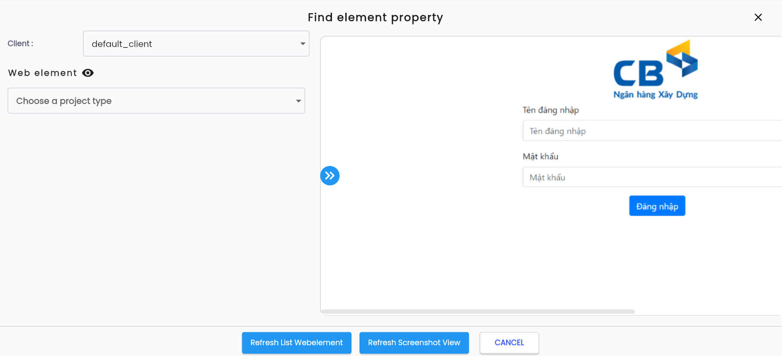Click the Ngân hàng Xây Dựng text
This screenshot has width=782, height=356.
click(655, 94)
